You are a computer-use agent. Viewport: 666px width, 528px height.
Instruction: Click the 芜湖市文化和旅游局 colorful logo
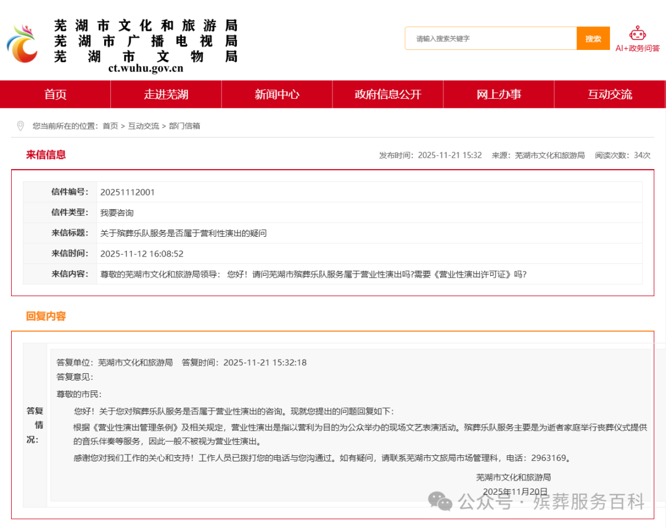click(x=22, y=43)
